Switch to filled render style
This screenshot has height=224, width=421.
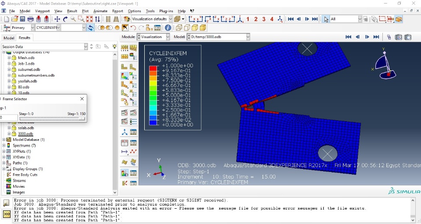click(x=195, y=28)
